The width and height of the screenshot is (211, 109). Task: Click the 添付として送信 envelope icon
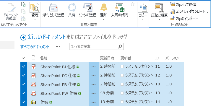(53, 7)
